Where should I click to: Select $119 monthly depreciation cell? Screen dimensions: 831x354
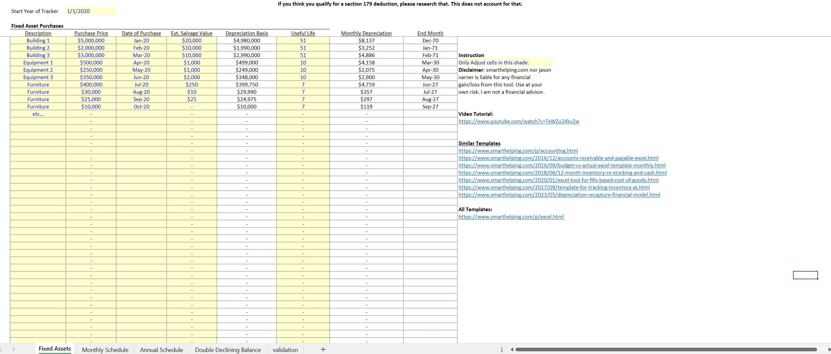point(366,107)
